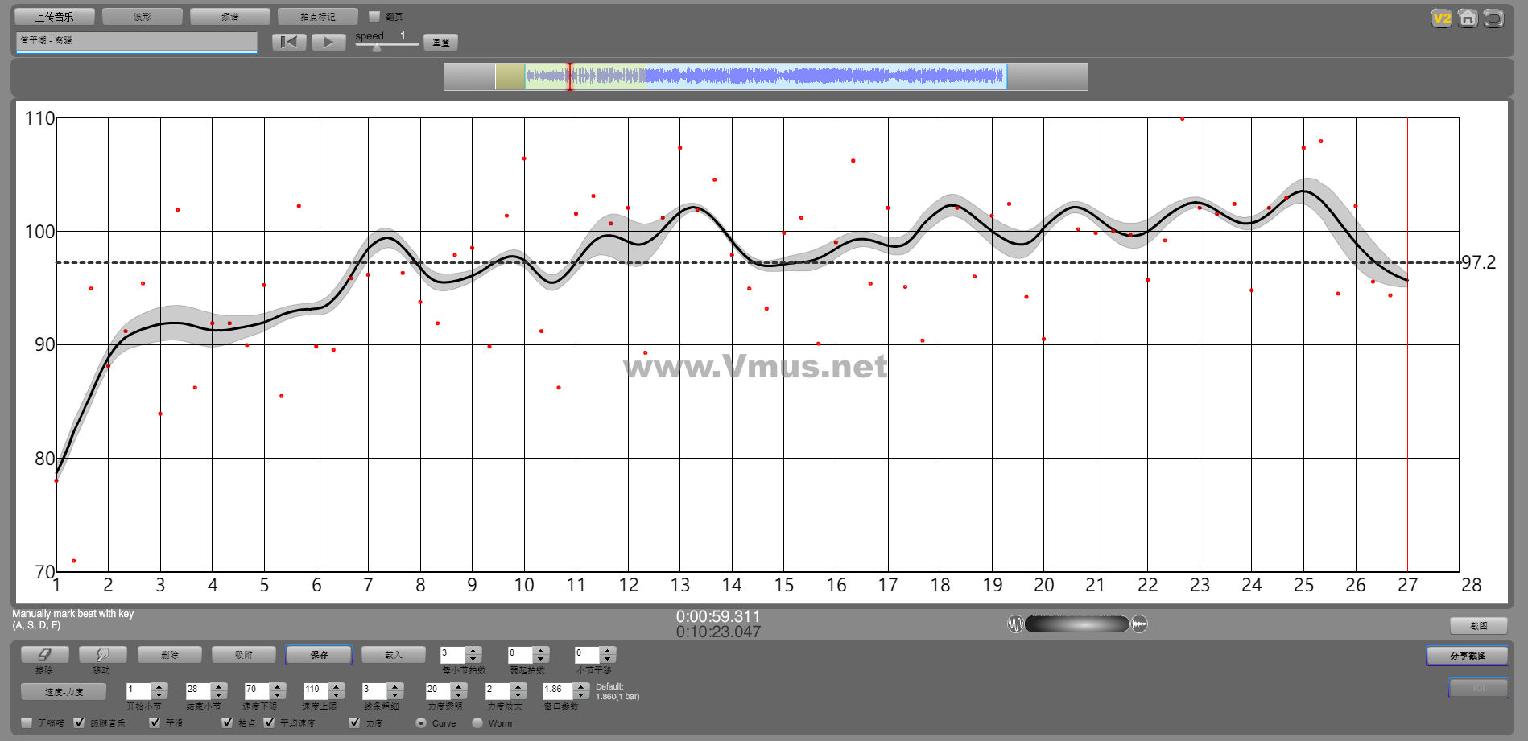The image size is (1528, 741).
Task: Select the Worm radio button
Action: (477, 722)
